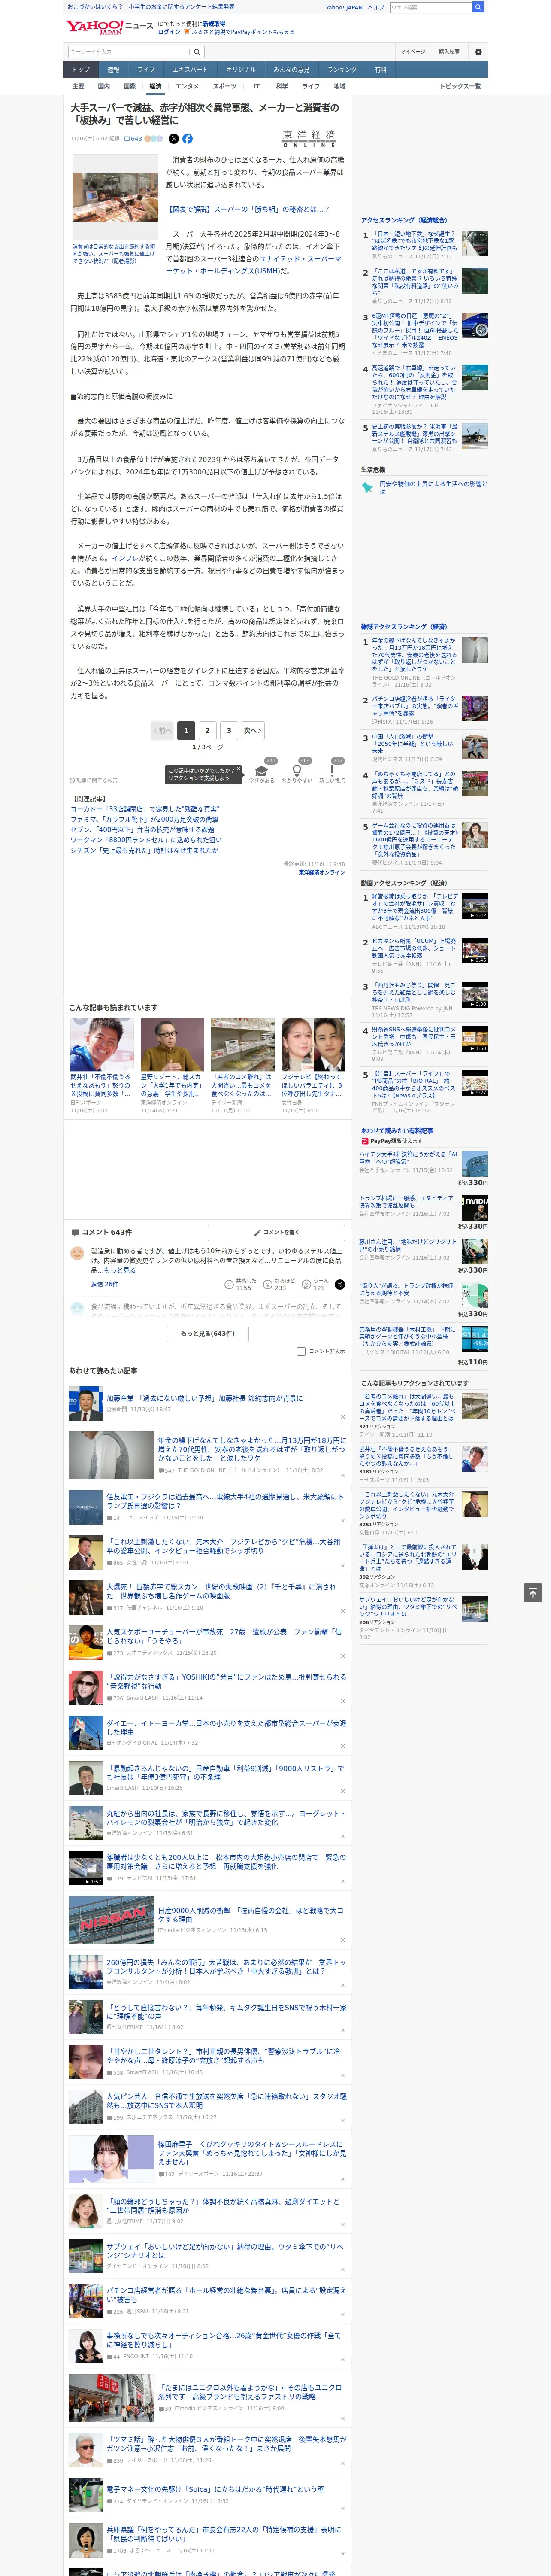Image resolution: width=551 pixels, height=2576 pixels.
Task: Share the article on Facebook
Action: (187, 139)
